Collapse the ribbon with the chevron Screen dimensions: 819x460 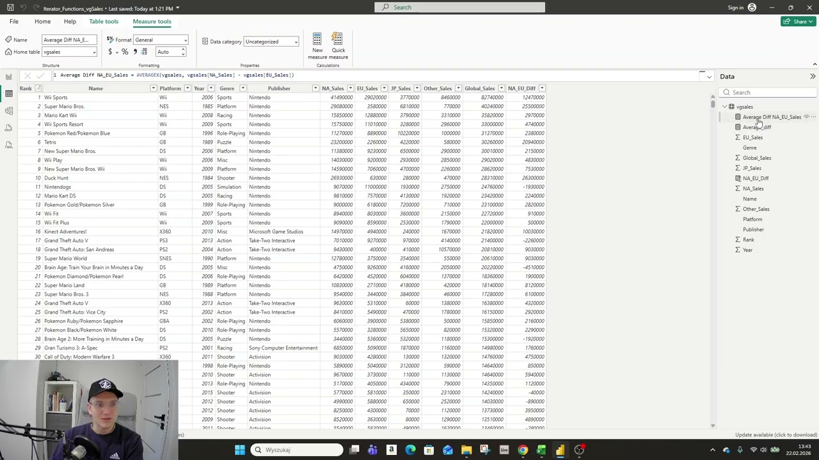pos(815,65)
